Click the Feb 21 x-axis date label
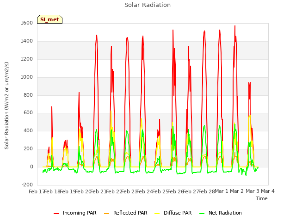Screen dimensions: 296x222 pyautogui.click(x=98, y=191)
